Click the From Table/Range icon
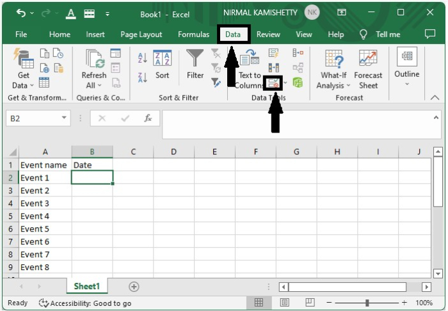The height and width of the screenshot is (311, 448). click(44, 83)
